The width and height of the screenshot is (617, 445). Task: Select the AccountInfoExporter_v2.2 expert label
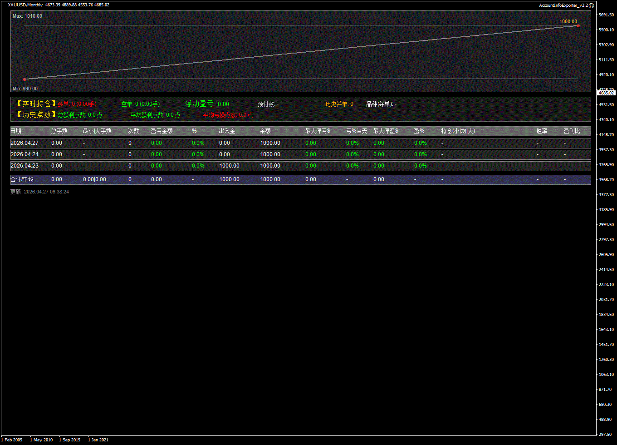[x=563, y=5]
